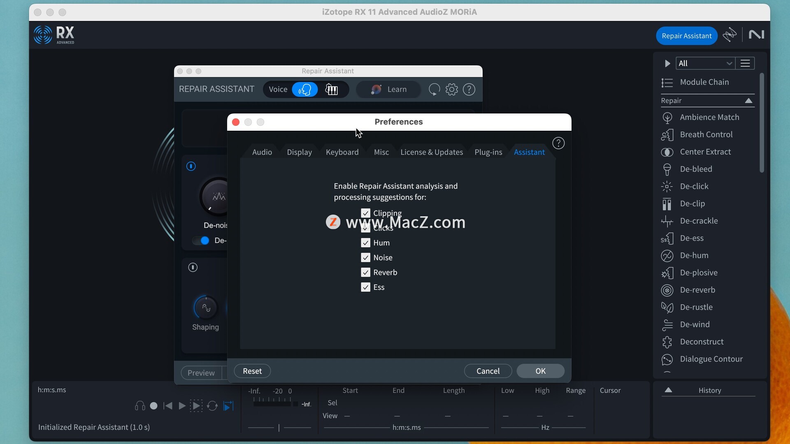Uncheck the Noise checkbox

click(365, 257)
